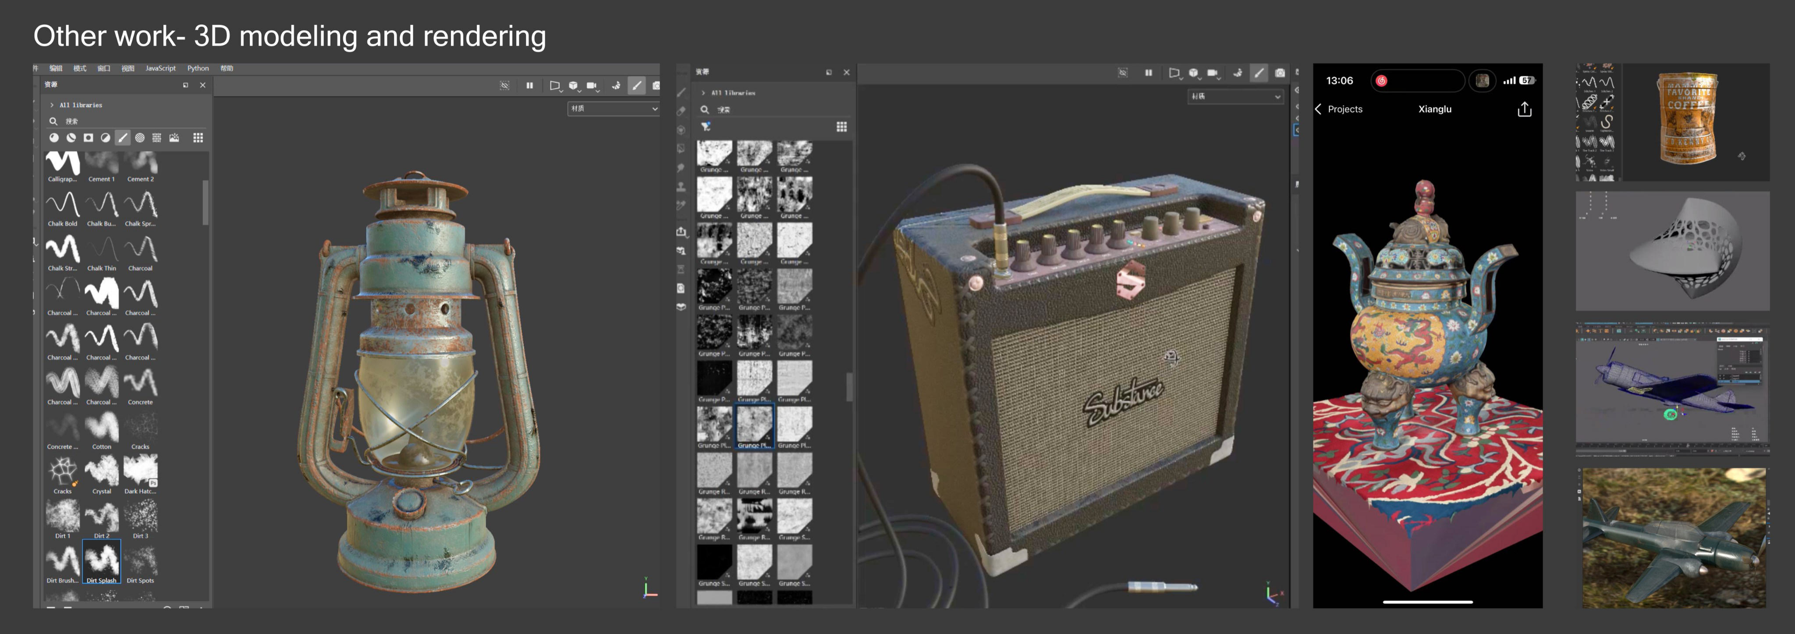Choose the Dirt Splash brush thumbnail
Viewport: 1795px width, 634px height.
[102, 561]
